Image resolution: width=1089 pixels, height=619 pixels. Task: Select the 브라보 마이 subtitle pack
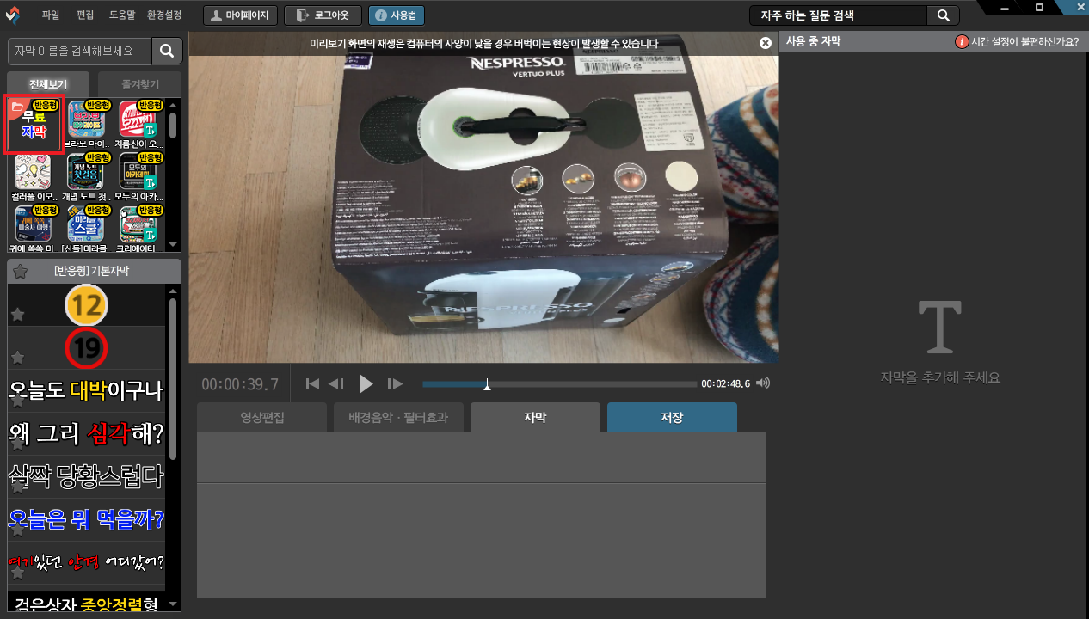tap(85, 126)
